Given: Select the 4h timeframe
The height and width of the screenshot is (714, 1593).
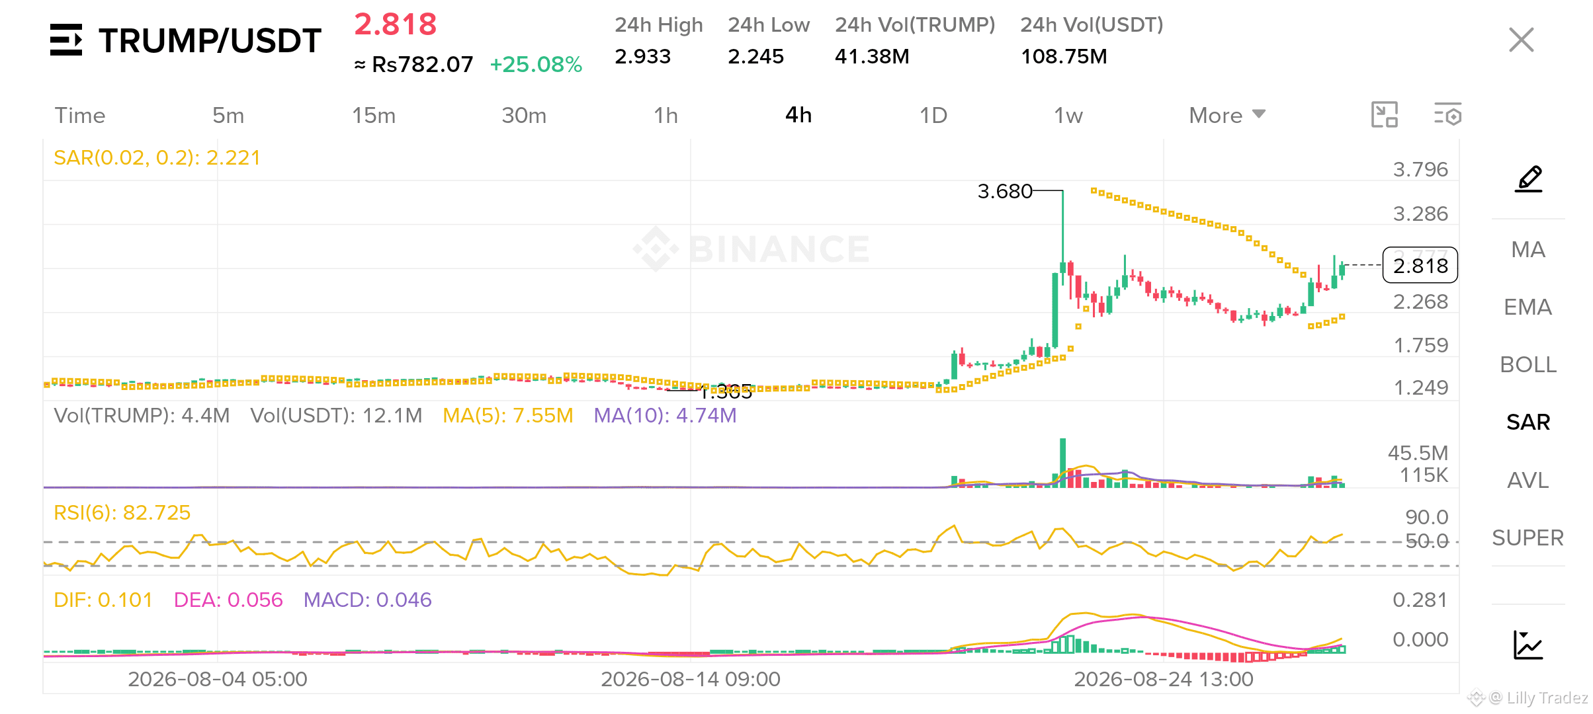Looking at the screenshot, I should pos(798,115).
